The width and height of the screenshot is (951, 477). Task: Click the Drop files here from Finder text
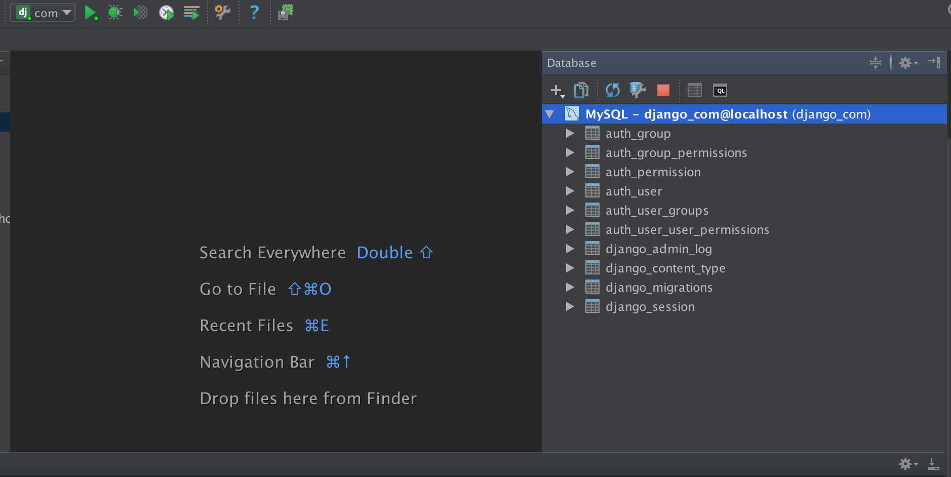tap(308, 399)
